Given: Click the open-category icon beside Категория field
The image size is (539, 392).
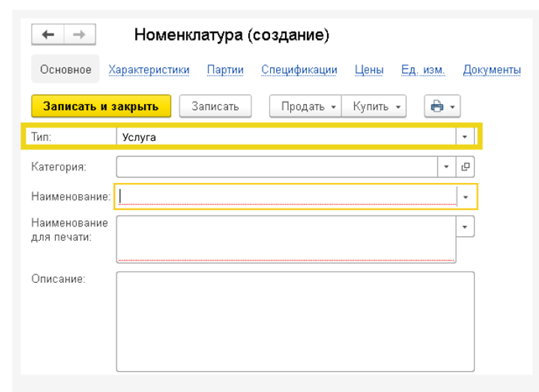Looking at the screenshot, I should tap(465, 166).
